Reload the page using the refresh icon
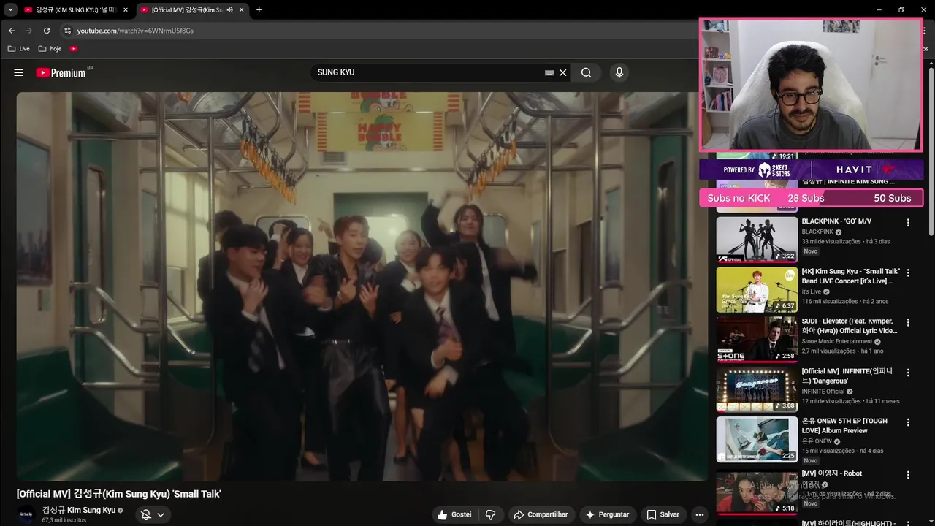The image size is (935, 526). click(x=47, y=31)
